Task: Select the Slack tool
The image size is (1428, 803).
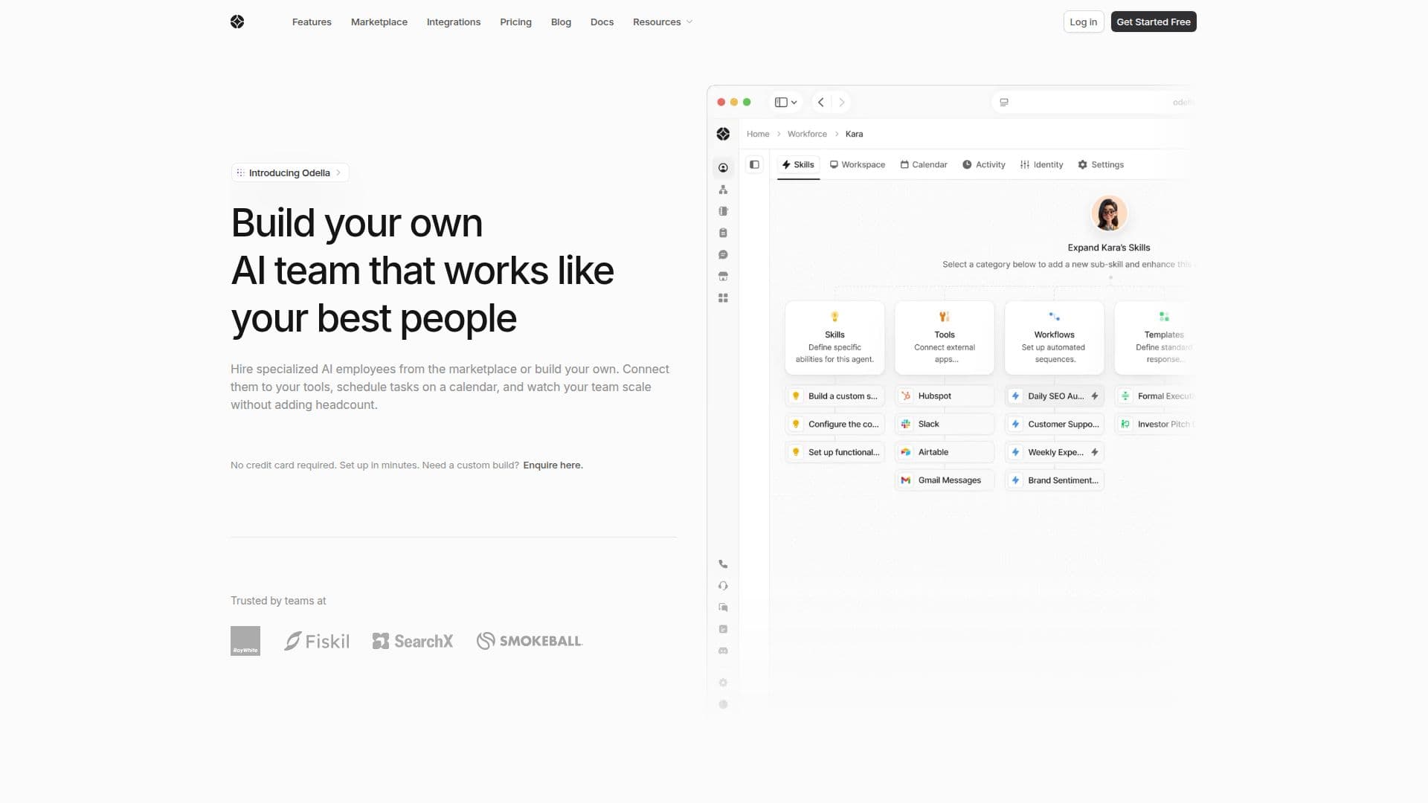Action: coord(945,425)
